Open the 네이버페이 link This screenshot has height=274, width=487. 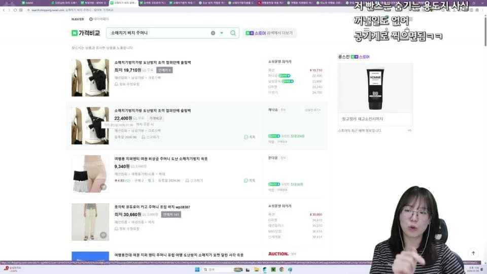(99, 19)
